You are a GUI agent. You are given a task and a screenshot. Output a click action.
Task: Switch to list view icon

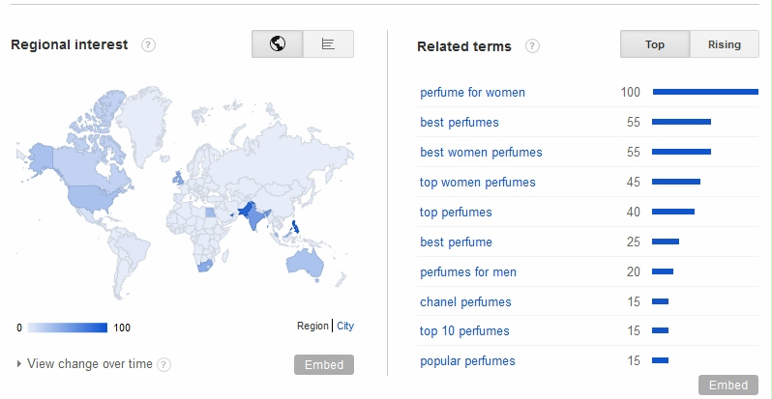tap(328, 44)
